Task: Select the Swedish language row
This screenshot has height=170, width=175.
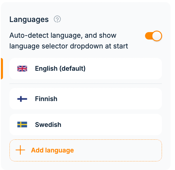Action: (86, 125)
